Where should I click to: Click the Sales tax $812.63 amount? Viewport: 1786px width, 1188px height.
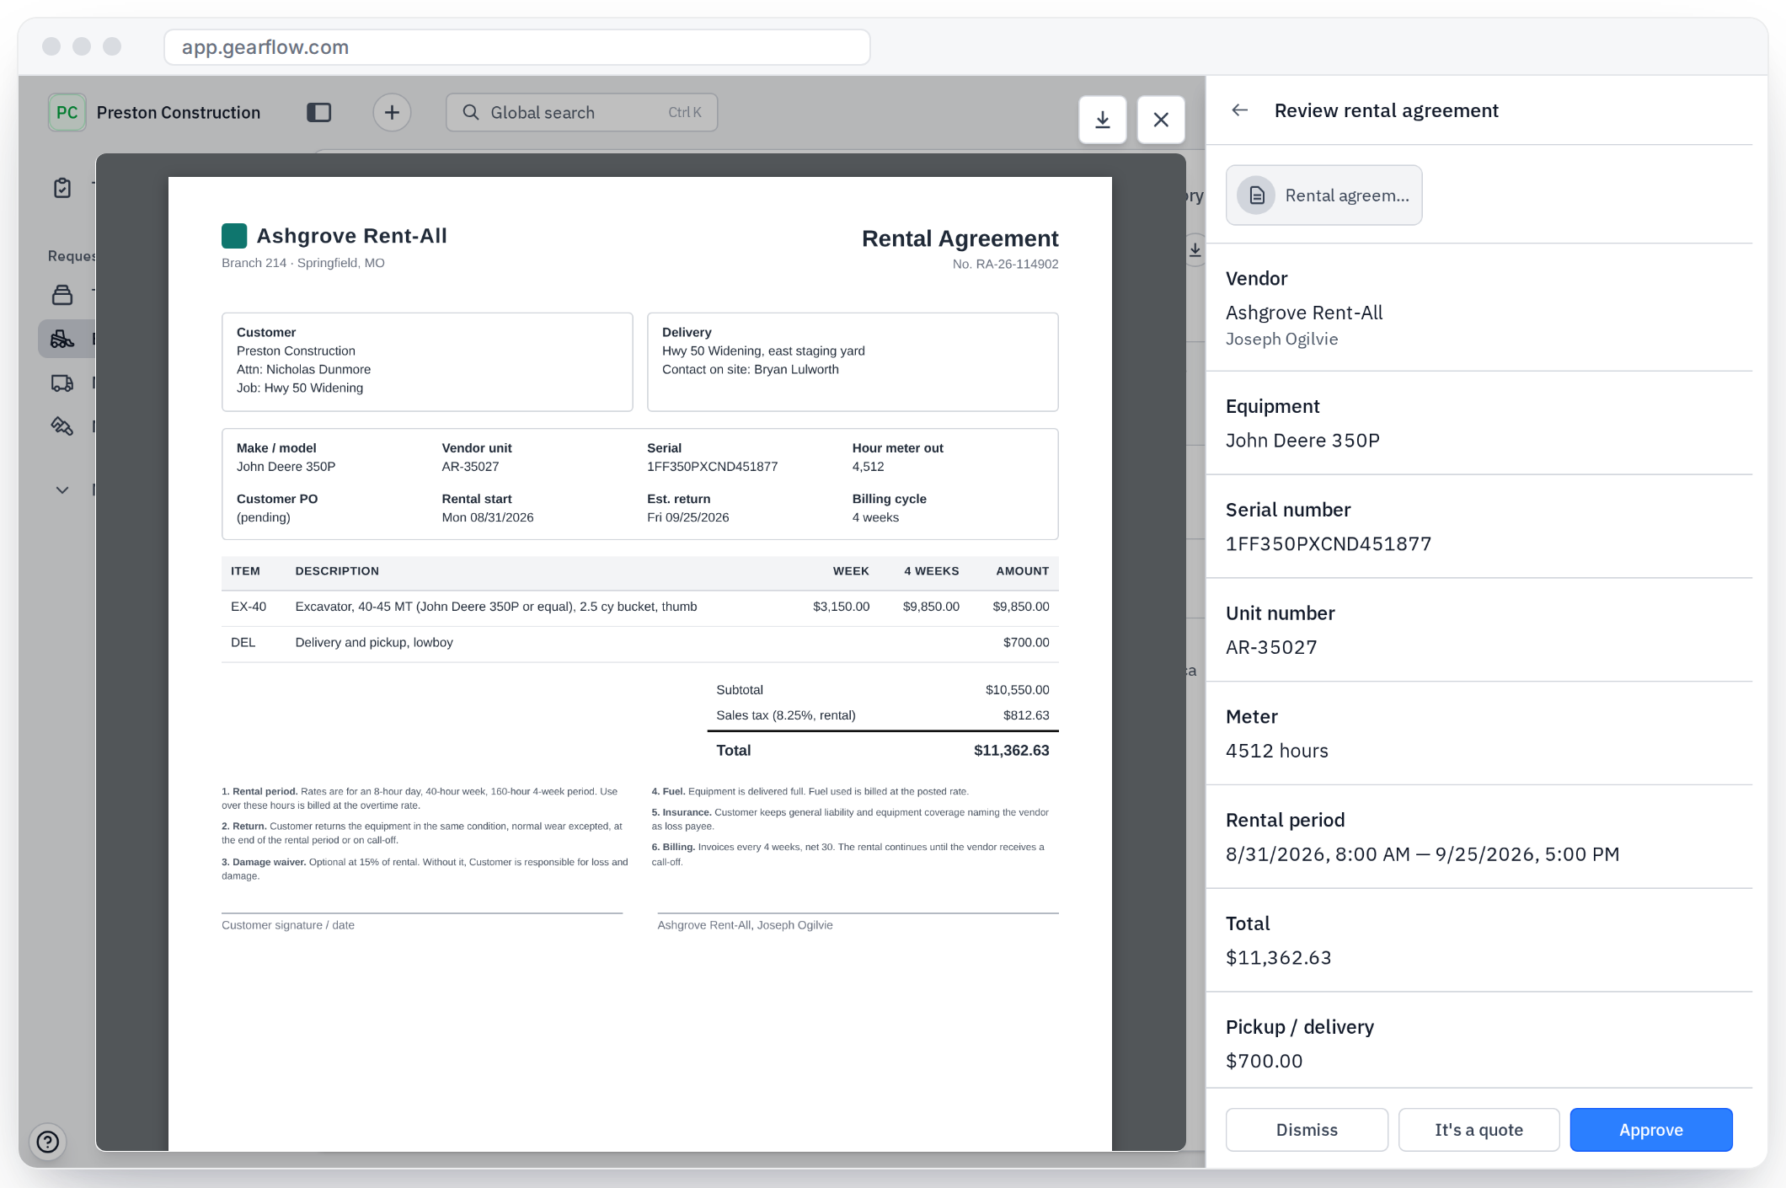click(x=1026, y=715)
